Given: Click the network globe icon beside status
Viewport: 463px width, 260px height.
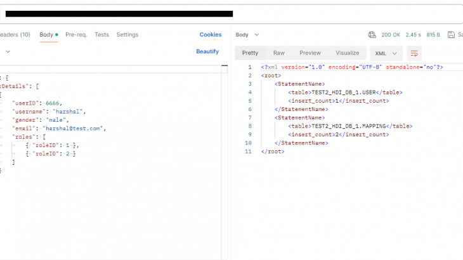Looking at the screenshot, I should (x=372, y=35).
